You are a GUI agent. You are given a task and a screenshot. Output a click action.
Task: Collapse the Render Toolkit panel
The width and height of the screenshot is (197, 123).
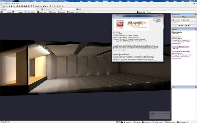[196, 15]
